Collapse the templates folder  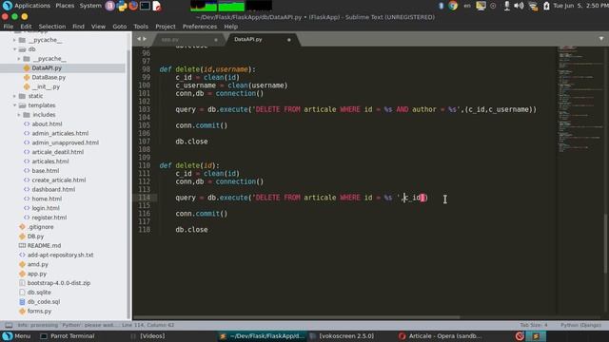pyautogui.click(x=14, y=105)
